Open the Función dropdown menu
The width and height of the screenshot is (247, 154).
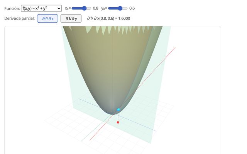[x=41, y=8]
